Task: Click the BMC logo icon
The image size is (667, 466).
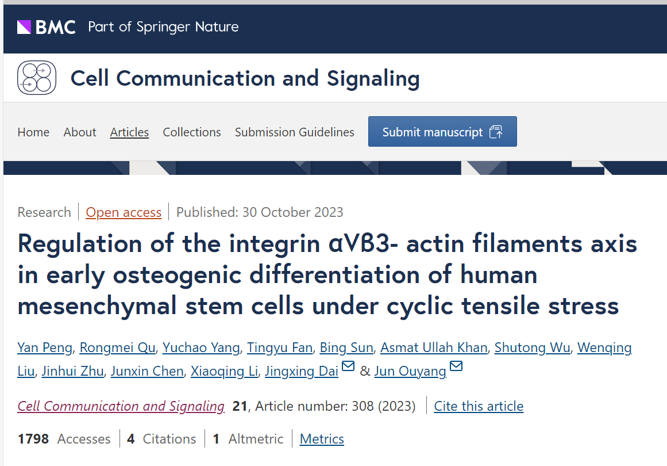Action: (x=24, y=27)
